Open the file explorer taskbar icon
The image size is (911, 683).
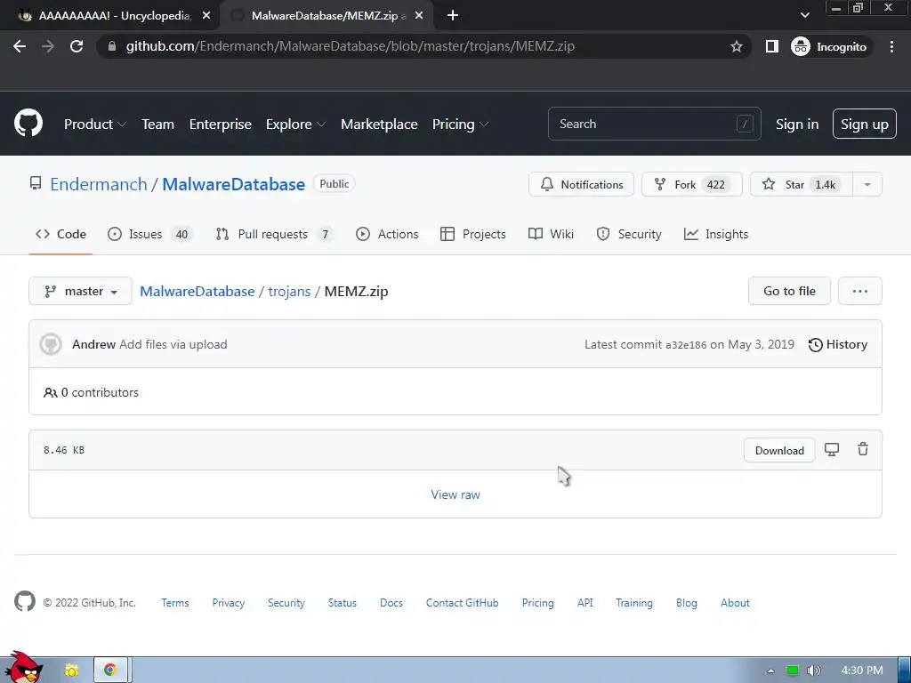point(72,671)
